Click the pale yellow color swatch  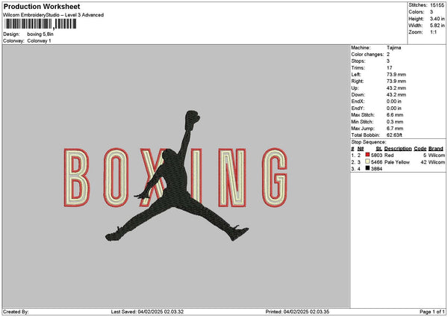368,161
